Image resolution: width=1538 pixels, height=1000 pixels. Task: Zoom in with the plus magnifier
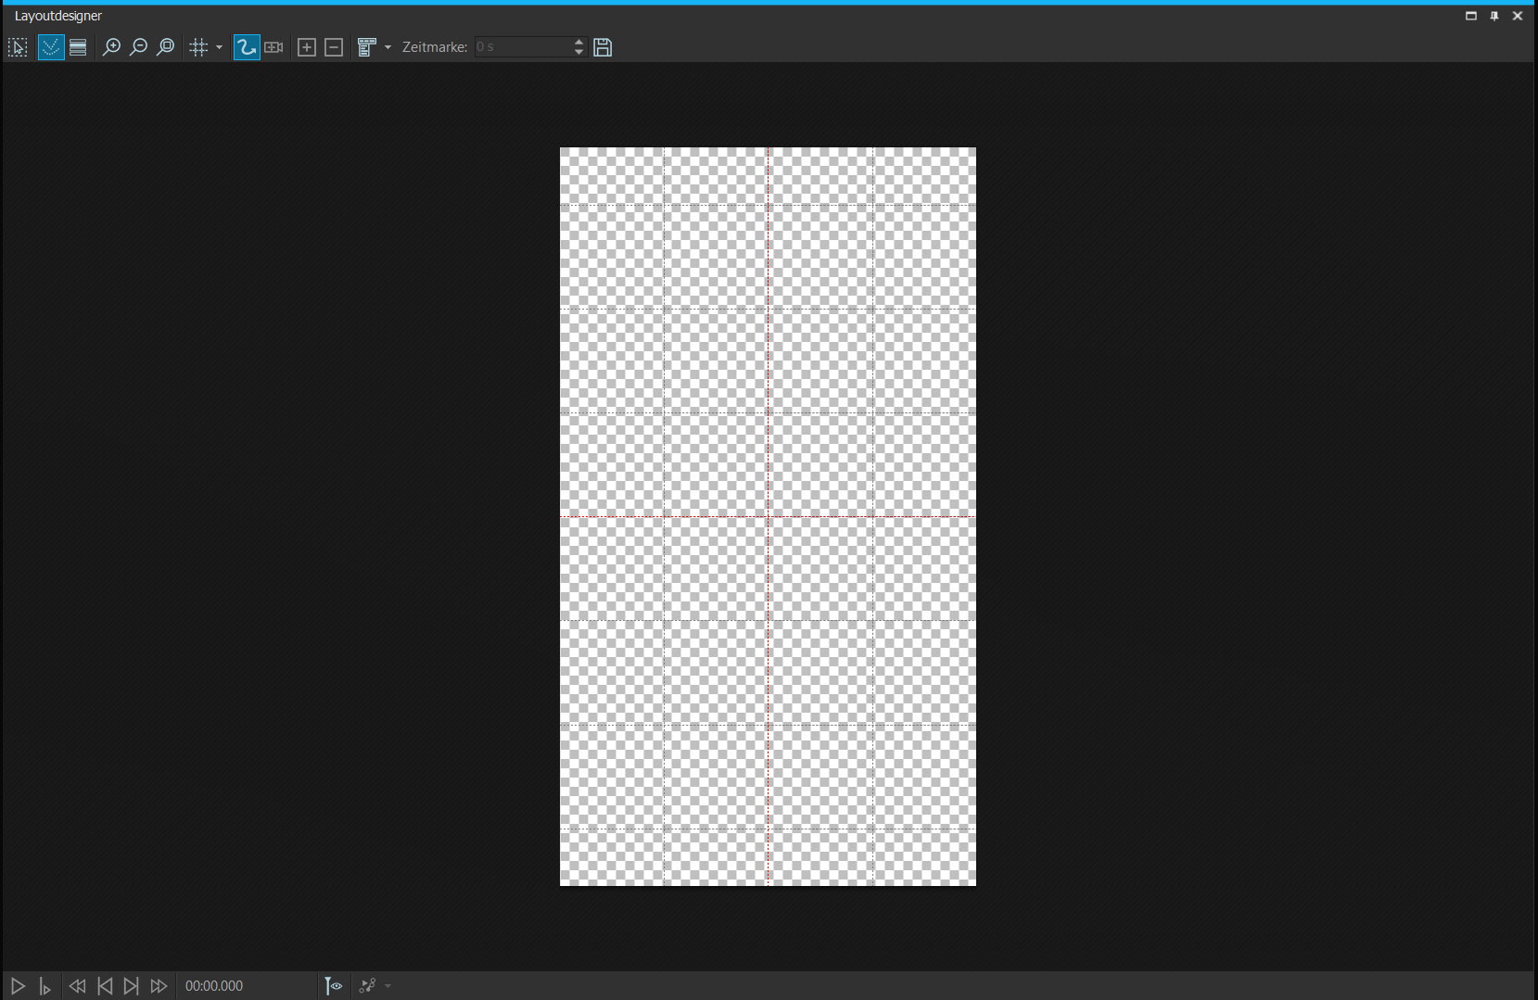click(x=111, y=47)
